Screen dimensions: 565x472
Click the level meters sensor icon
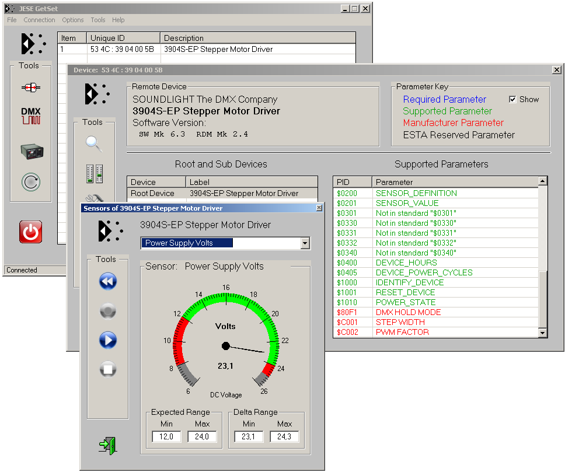[x=94, y=173]
